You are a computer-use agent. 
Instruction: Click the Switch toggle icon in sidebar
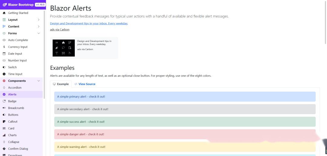[4, 67]
